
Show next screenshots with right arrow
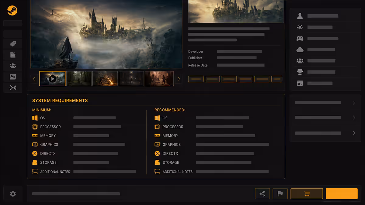(x=179, y=79)
